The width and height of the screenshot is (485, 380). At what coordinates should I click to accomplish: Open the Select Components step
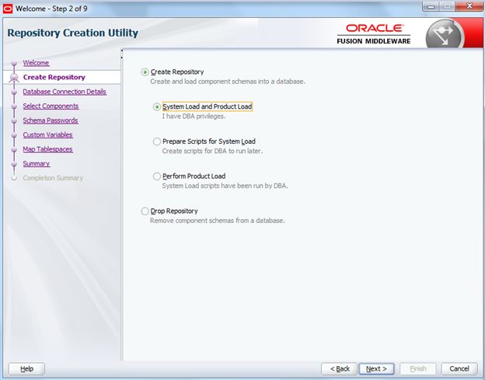pyautogui.click(x=51, y=106)
